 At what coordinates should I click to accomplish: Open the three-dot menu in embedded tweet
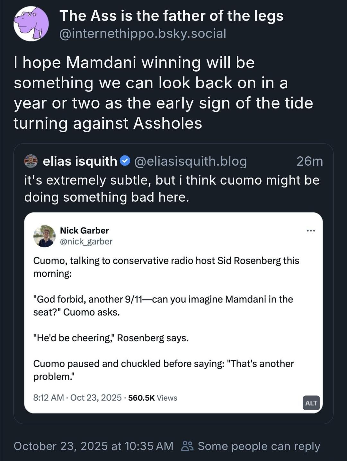(311, 230)
